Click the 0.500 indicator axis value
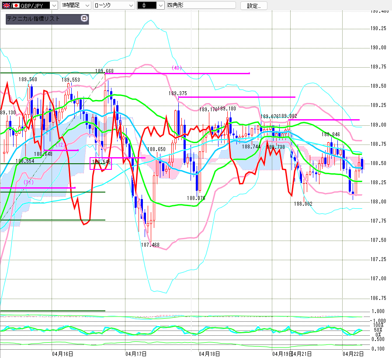This screenshot has width=392, height=358. (378, 339)
